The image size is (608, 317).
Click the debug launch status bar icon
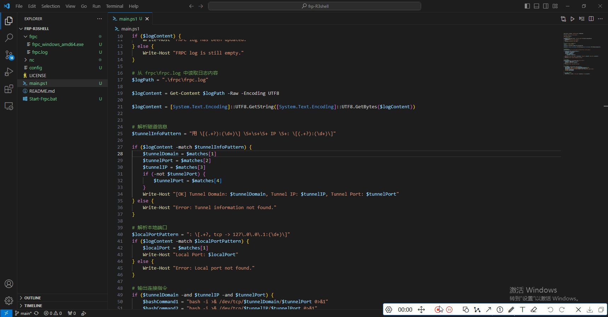84,313
